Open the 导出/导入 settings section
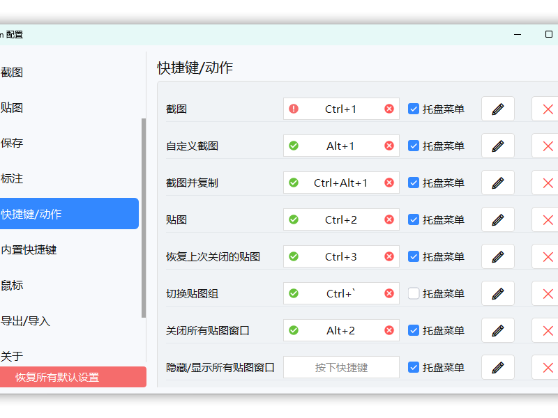The width and height of the screenshot is (558, 418). point(69,321)
